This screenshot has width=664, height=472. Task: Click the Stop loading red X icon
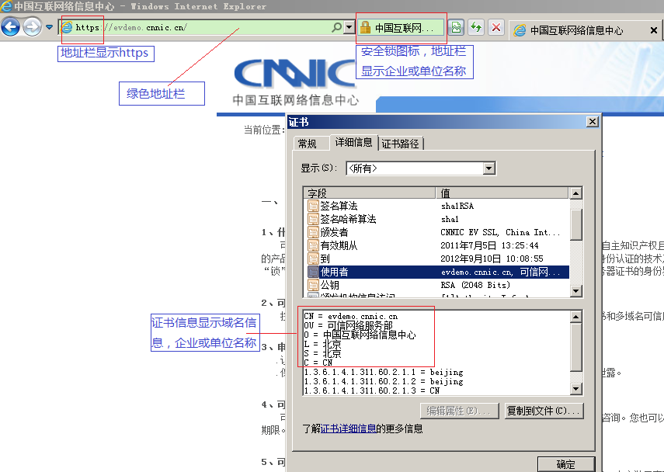tap(496, 28)
